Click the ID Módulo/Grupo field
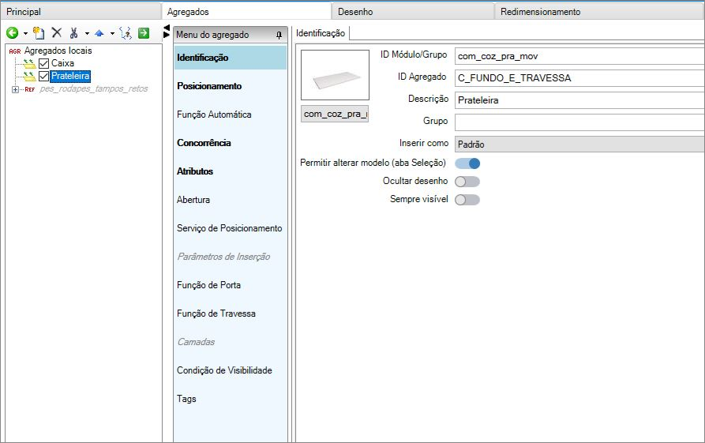 579,56
